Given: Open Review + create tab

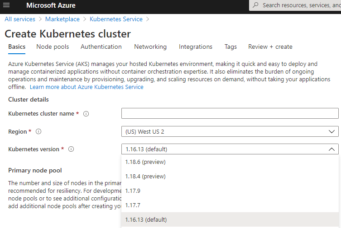Looking at the screenshot, I should [x=270, y=47].
